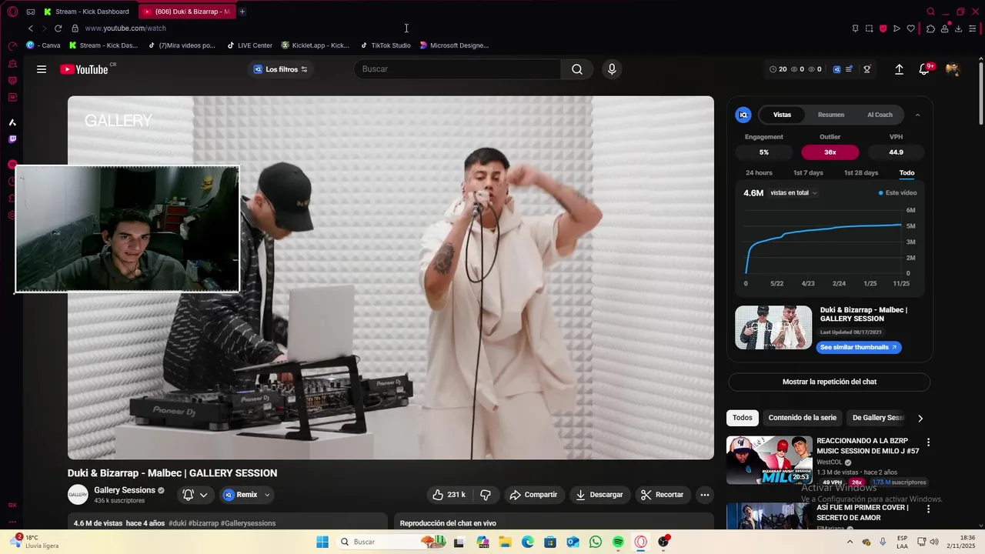Open a new browser tab with plus
Screen dimensions: 985x554
(x=242, y=12)
